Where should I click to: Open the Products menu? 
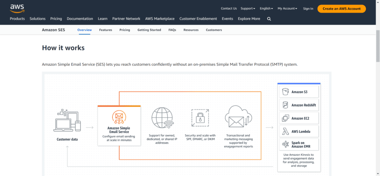[17, 18]
